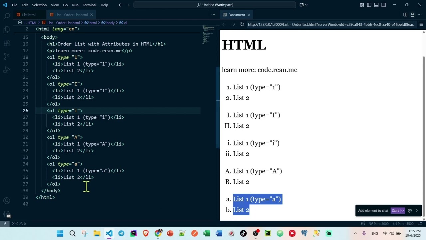The width and height of the screenshot is (426, 240).
Task: Open the Go menu
Action: pos(65,5)
